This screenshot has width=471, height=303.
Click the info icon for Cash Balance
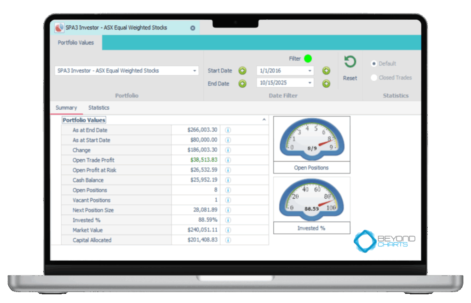(x=228, y=180)
